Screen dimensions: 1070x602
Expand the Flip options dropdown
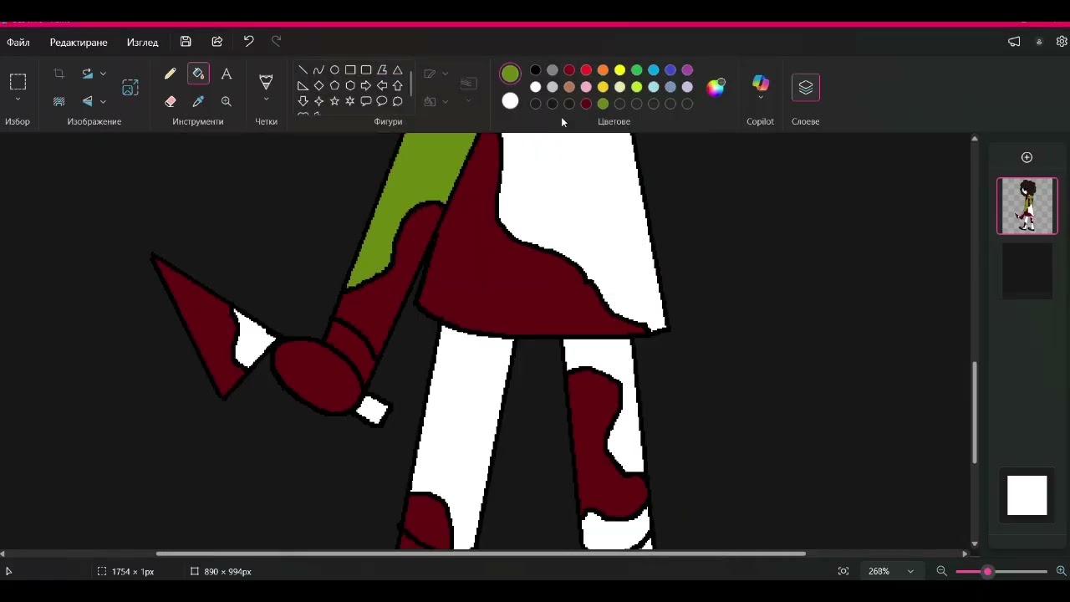coord(103,101)
